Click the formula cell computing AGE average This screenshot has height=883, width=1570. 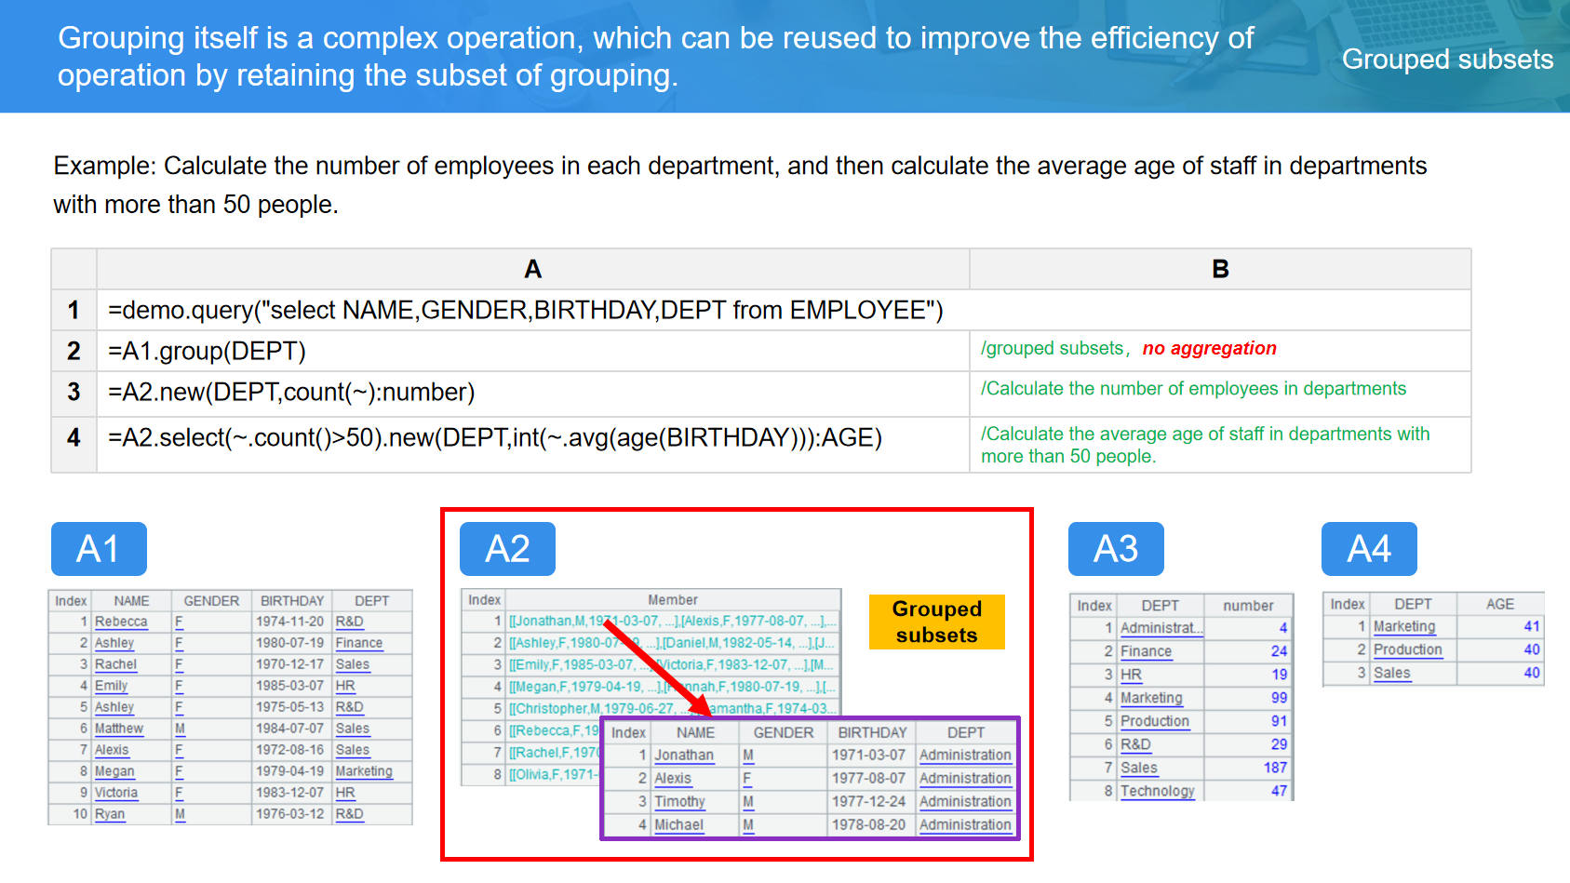tap(495, 437)
